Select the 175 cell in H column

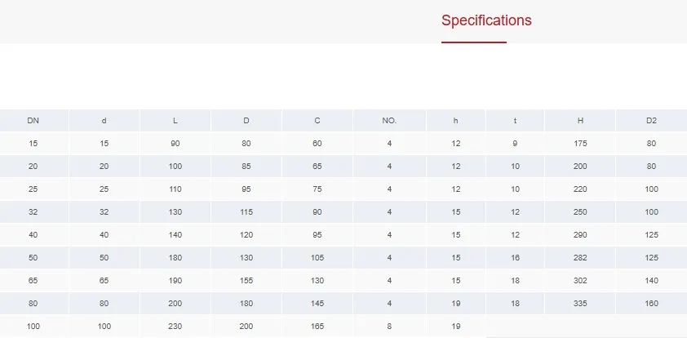click(580, 144)
